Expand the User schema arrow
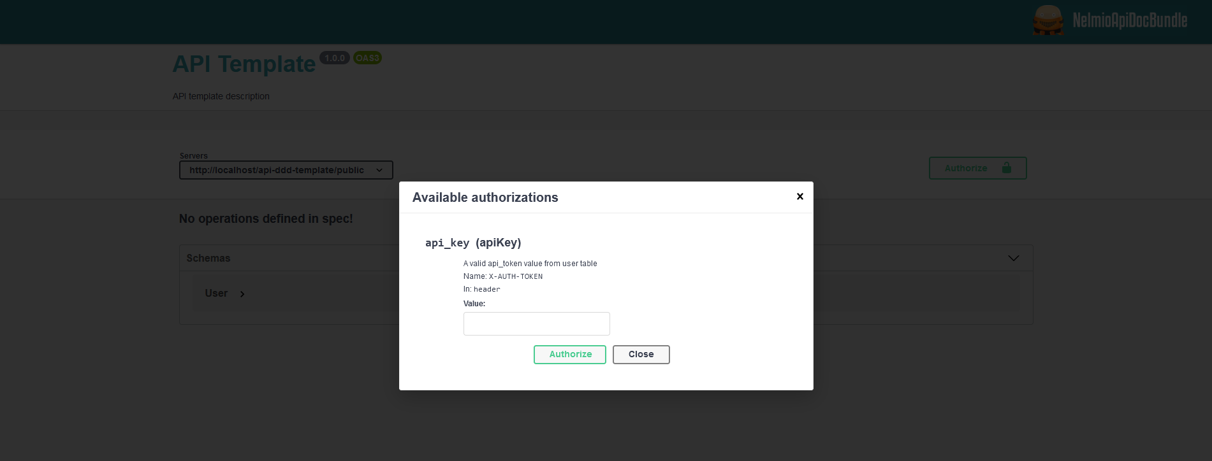Viewport: 1212px width, 461px height. click(x=242, y=294)
